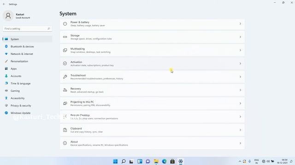Go back using the Settings back arrow

point(4,4)
